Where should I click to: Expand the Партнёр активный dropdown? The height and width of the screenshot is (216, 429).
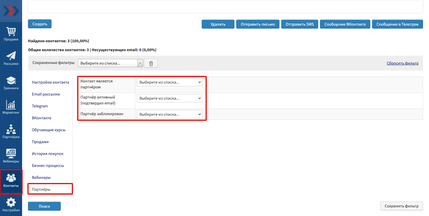pos(169,98)
